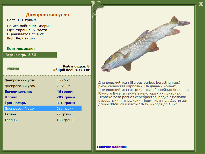Close the fish keepnet window with X
This screenshot has width=205, height=154.
(x=201, y=4)
